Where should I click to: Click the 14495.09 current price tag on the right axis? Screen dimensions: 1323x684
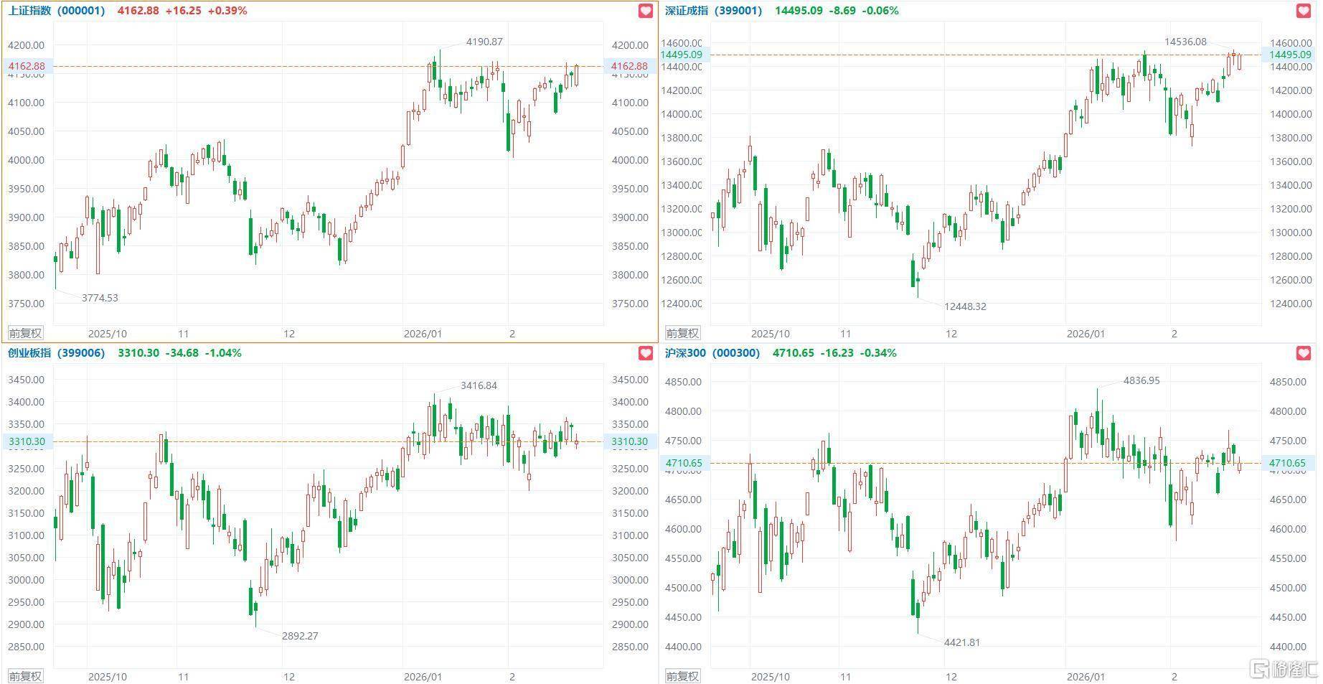pyautogui.click(x=1289, y=55)
